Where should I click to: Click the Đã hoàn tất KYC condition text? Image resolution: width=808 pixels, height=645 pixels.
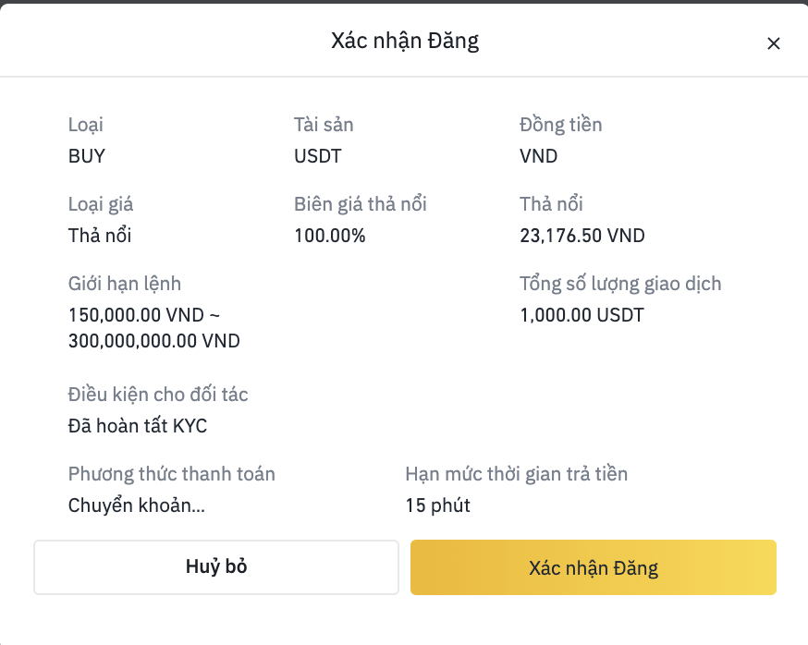(138, 426)
